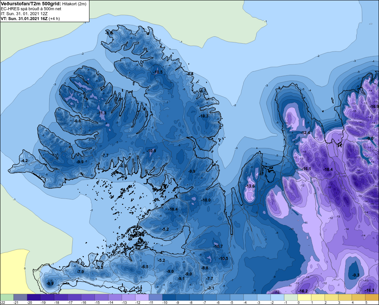Click the legend swatch above the -20 label
This screenshot has width=379, height=305.
pos(34,297)
